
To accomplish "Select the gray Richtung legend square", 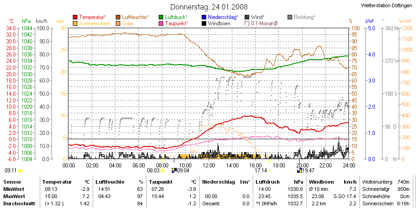I will [290, 17].
